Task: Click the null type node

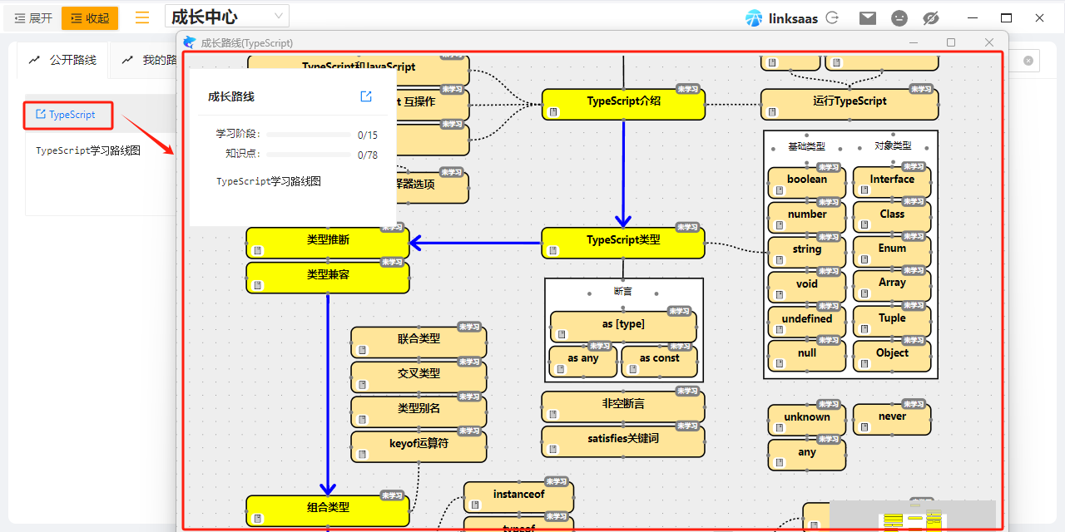Action: [x=807, y=356]
